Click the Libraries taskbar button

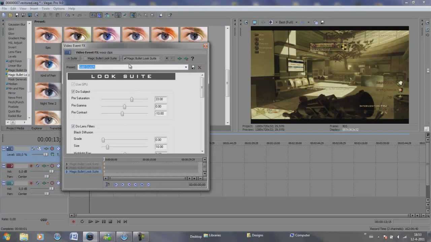tap(212, 236)
